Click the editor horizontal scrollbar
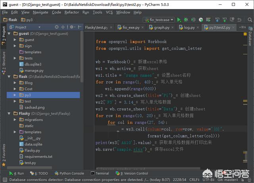 point(148,169)
